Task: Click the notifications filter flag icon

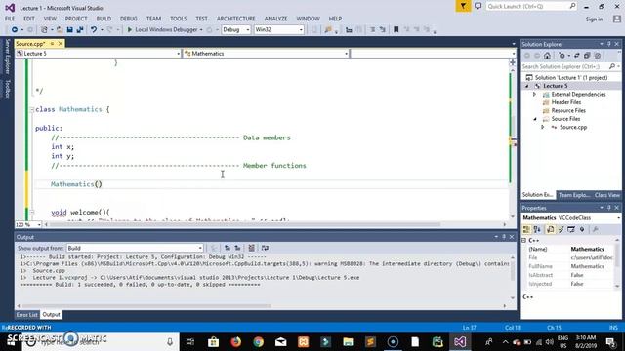Action: (x=463, y=6)
